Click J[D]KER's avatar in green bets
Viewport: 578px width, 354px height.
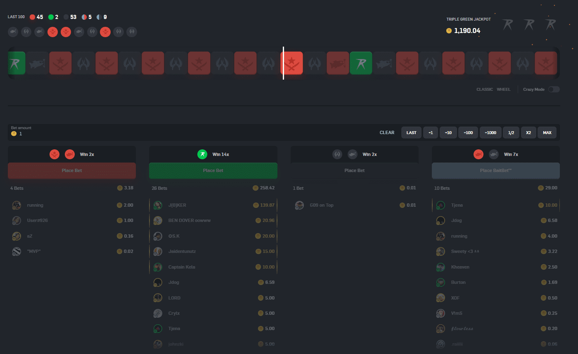click(x=158, y=205)
